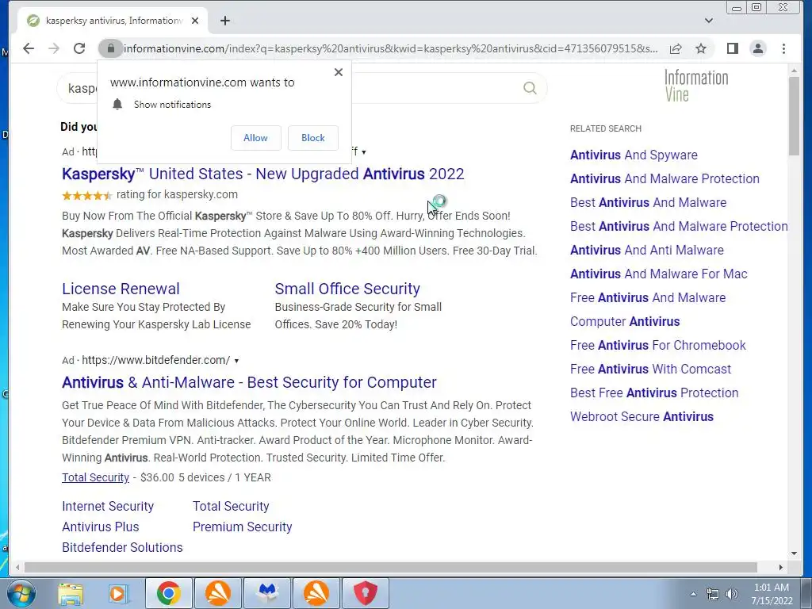Screen dimensions: 812x609
Task: Close the kasperksy antivirus tab
Action: coord(195,21)
